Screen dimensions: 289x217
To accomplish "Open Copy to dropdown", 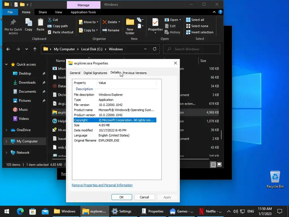I will (x=88, y=30).
